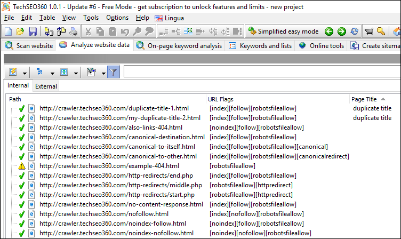Click the New project icon

8,31
